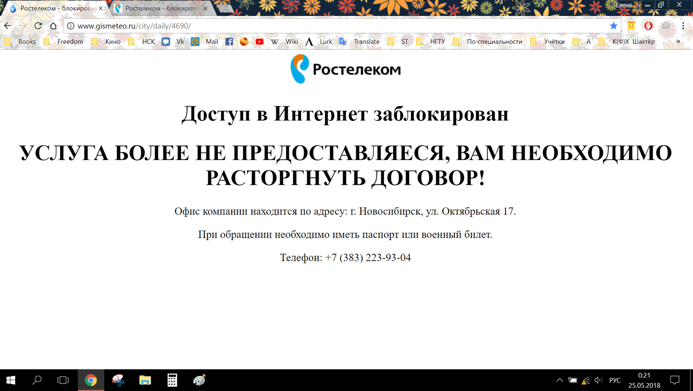Open the Snipping Tool taskbar icon
693x391 pixels.
tap(118, 380)
